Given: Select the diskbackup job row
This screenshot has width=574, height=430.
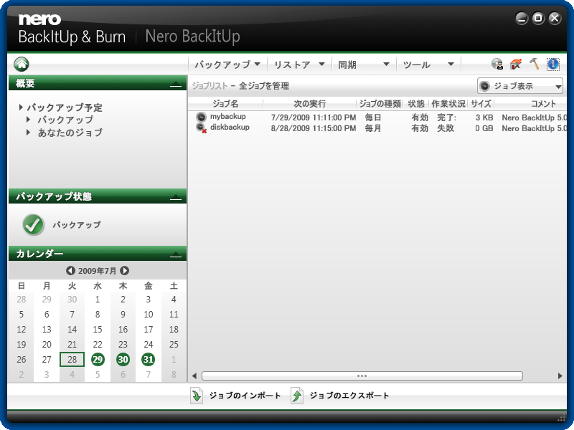Looking at the screenshot, I should point(377,128).
